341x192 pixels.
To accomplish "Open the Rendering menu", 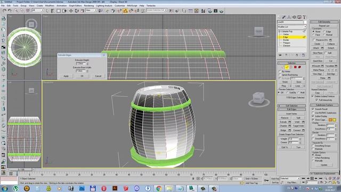I will (89, 5).
